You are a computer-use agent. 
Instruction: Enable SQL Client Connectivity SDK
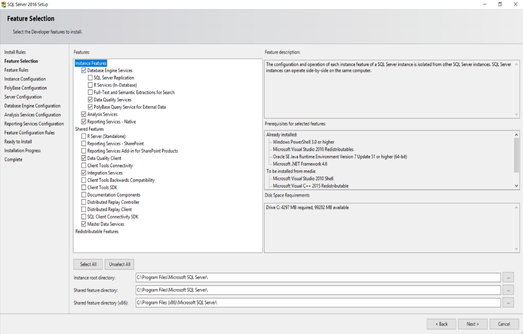(84, 217)
